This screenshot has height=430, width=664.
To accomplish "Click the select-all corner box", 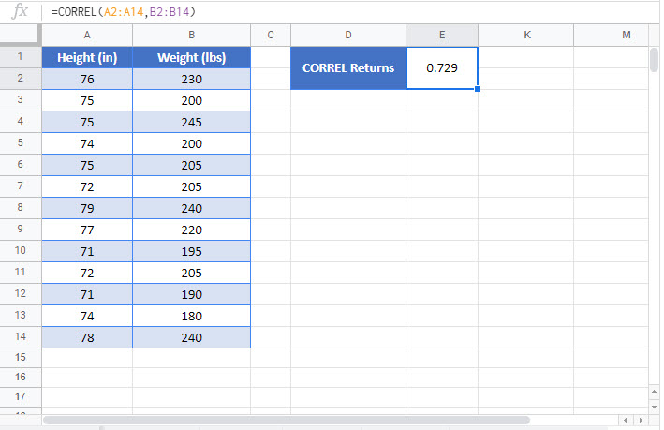I will (x=21, y=35).
